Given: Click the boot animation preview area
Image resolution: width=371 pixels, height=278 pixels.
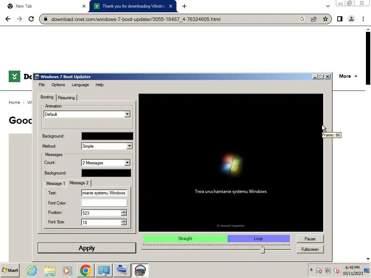Looking at the screenshot, I should (231, 163).
